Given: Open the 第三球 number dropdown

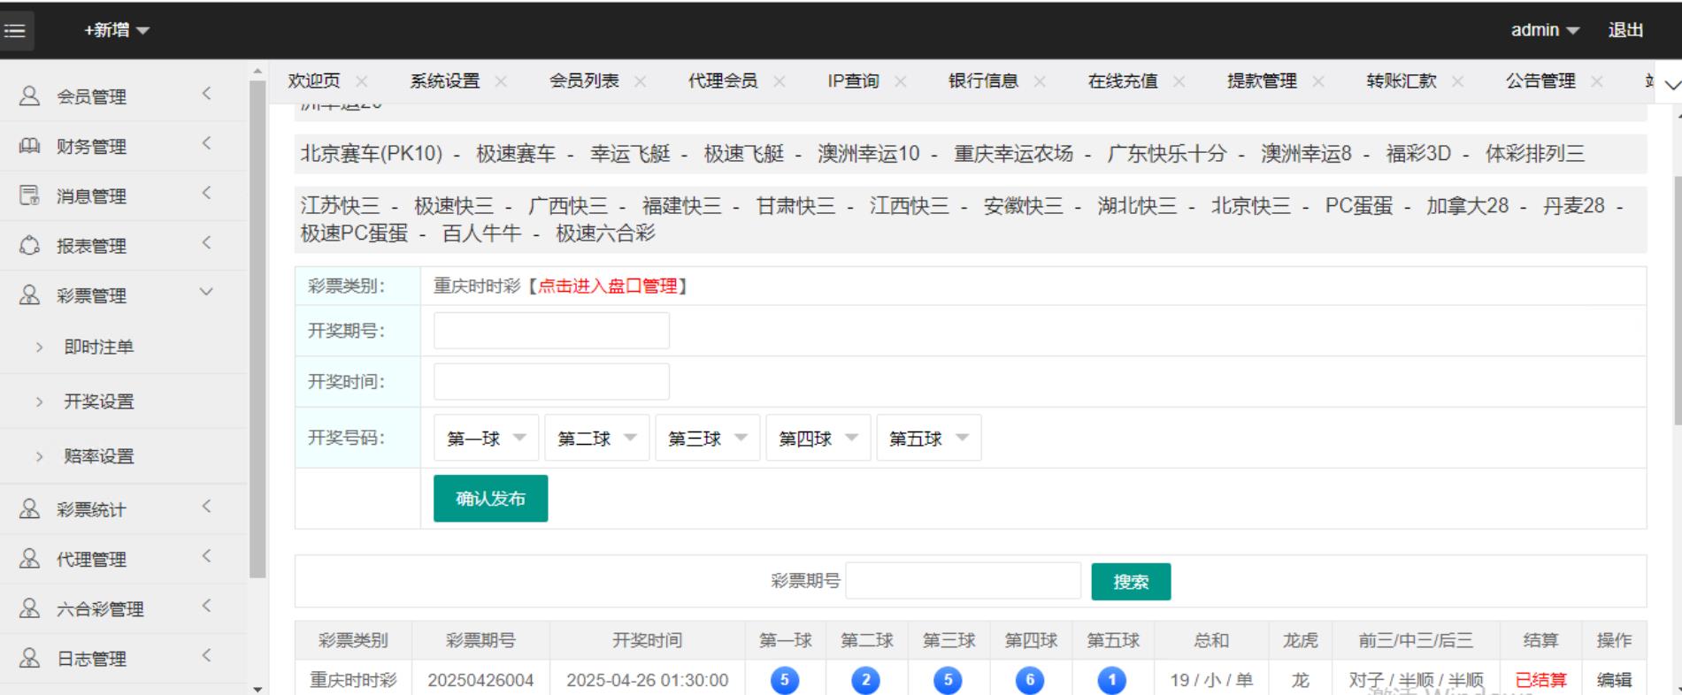Looking at the screenshot, I should click(x=707, y=439).
